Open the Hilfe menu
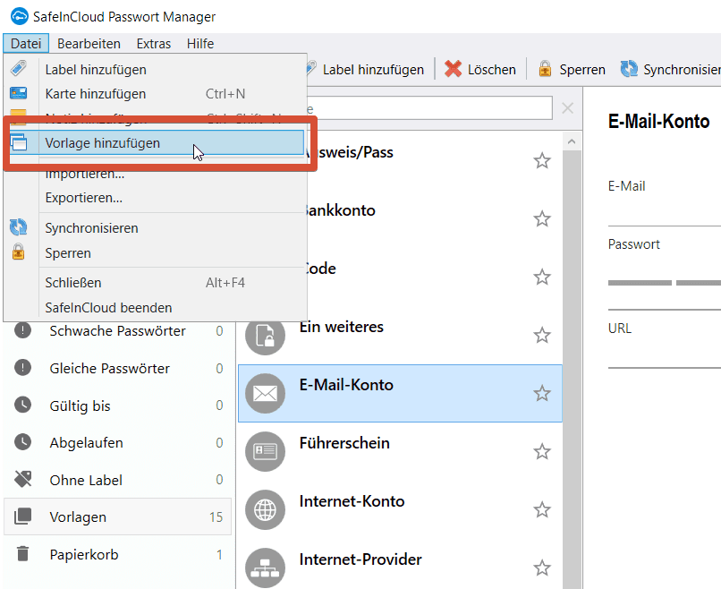 pyautogui.click(x=200, y=44)
